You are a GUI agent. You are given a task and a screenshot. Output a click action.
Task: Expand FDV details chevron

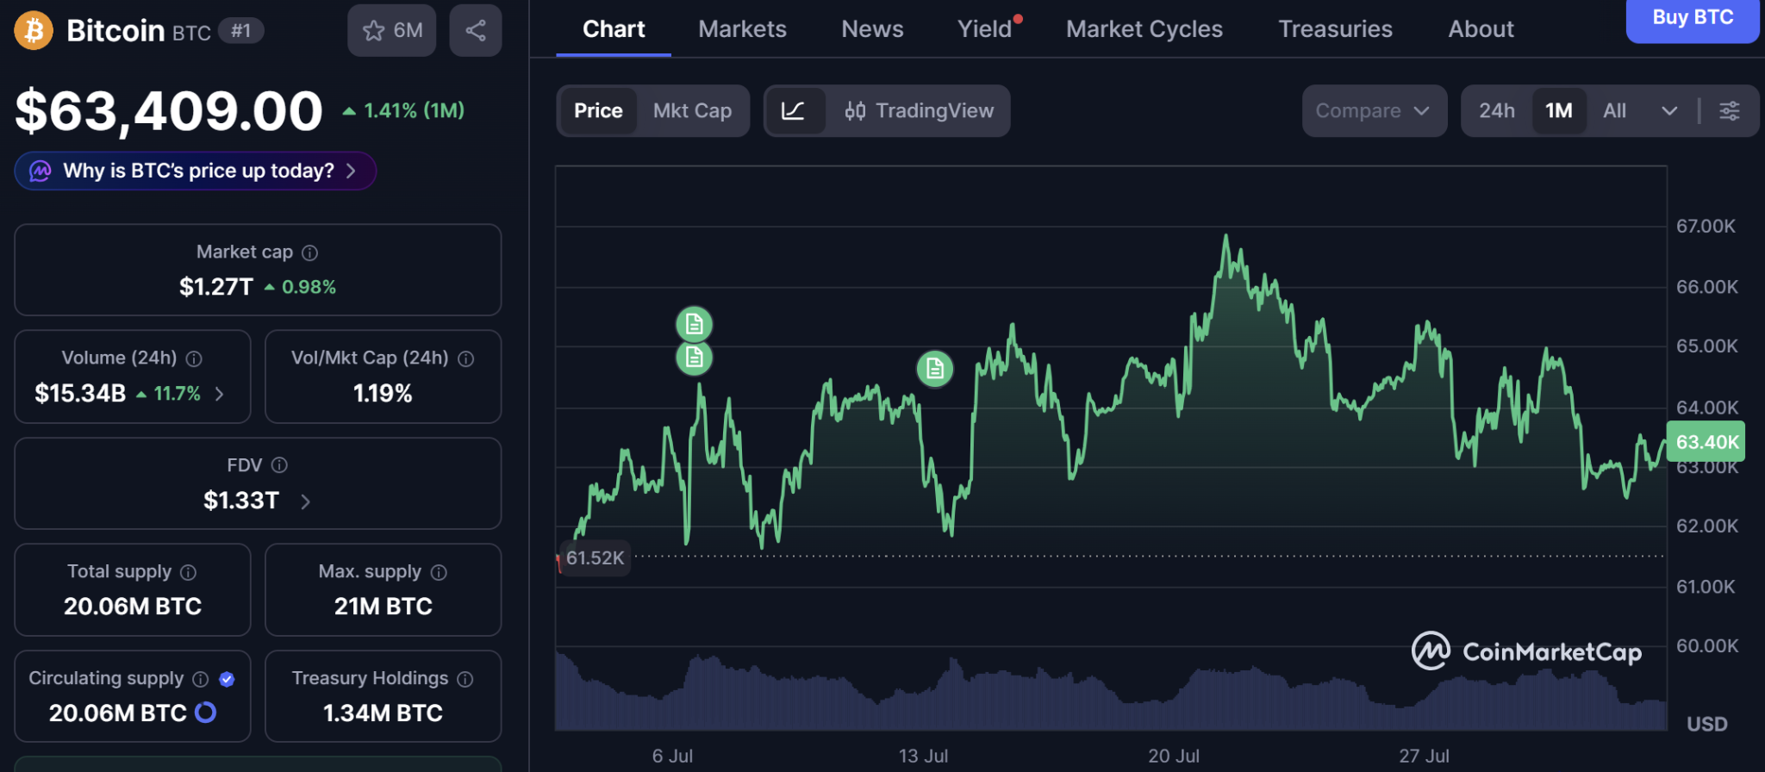pos(305,501)
